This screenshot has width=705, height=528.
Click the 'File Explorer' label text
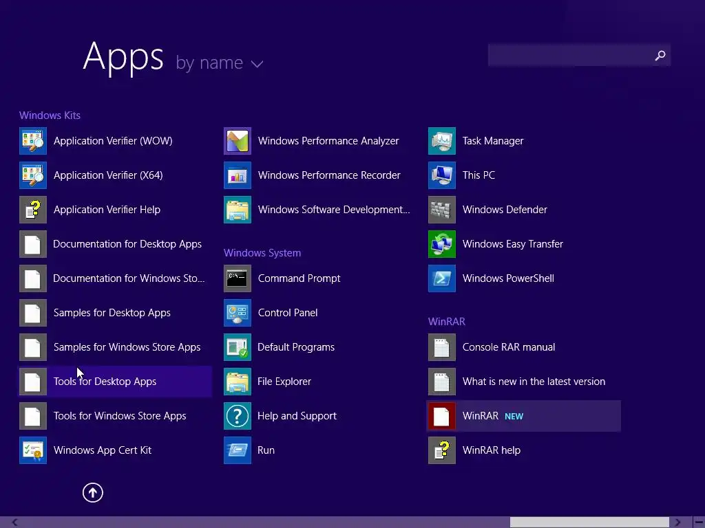(284, 382)
